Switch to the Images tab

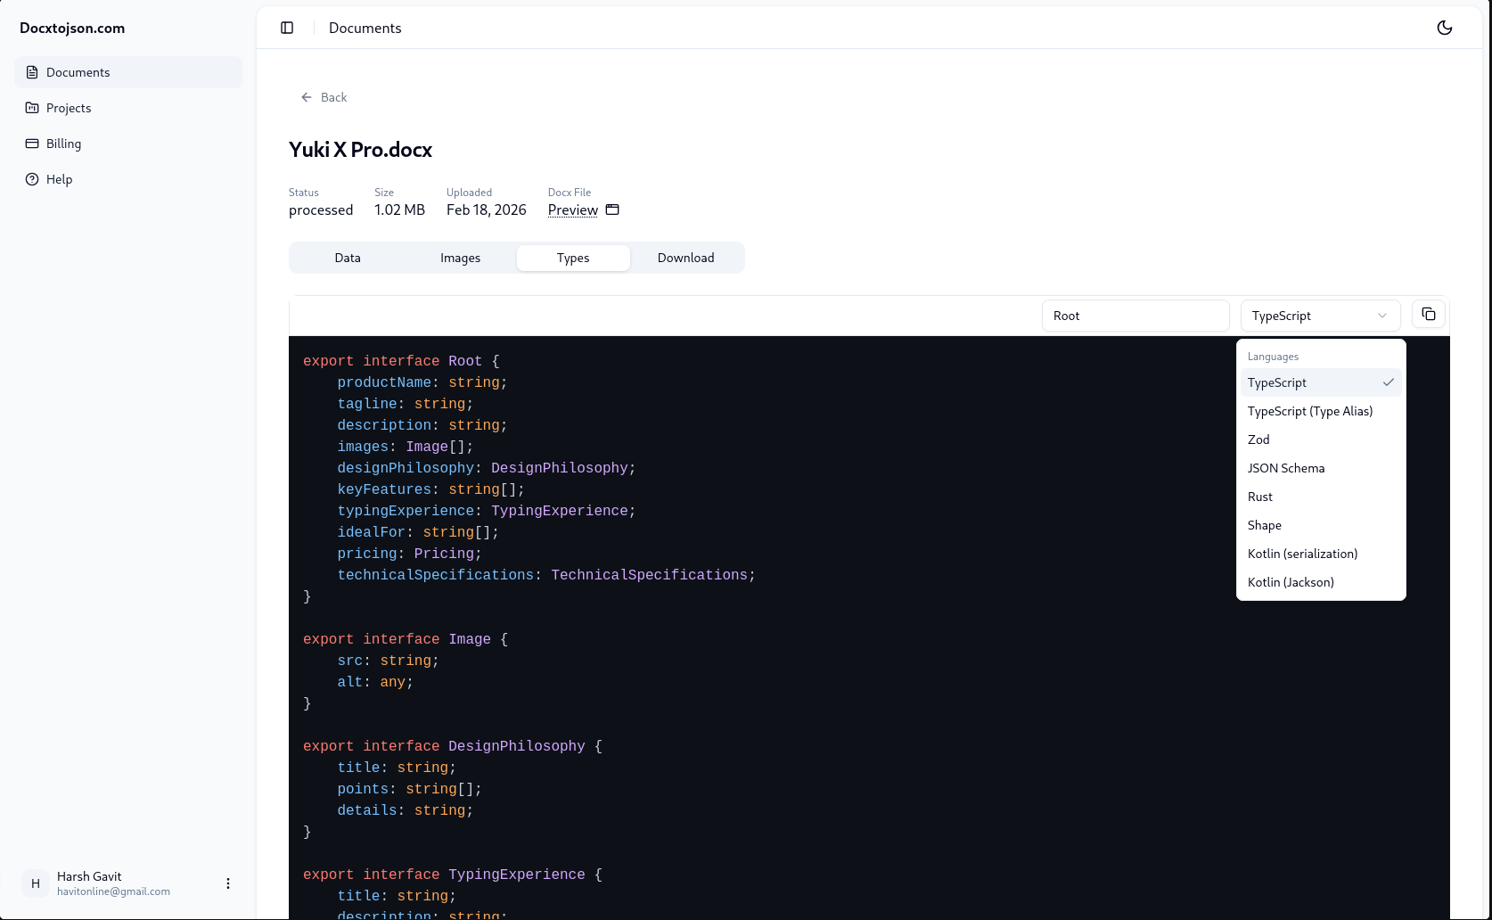click(x=460, y=258)
